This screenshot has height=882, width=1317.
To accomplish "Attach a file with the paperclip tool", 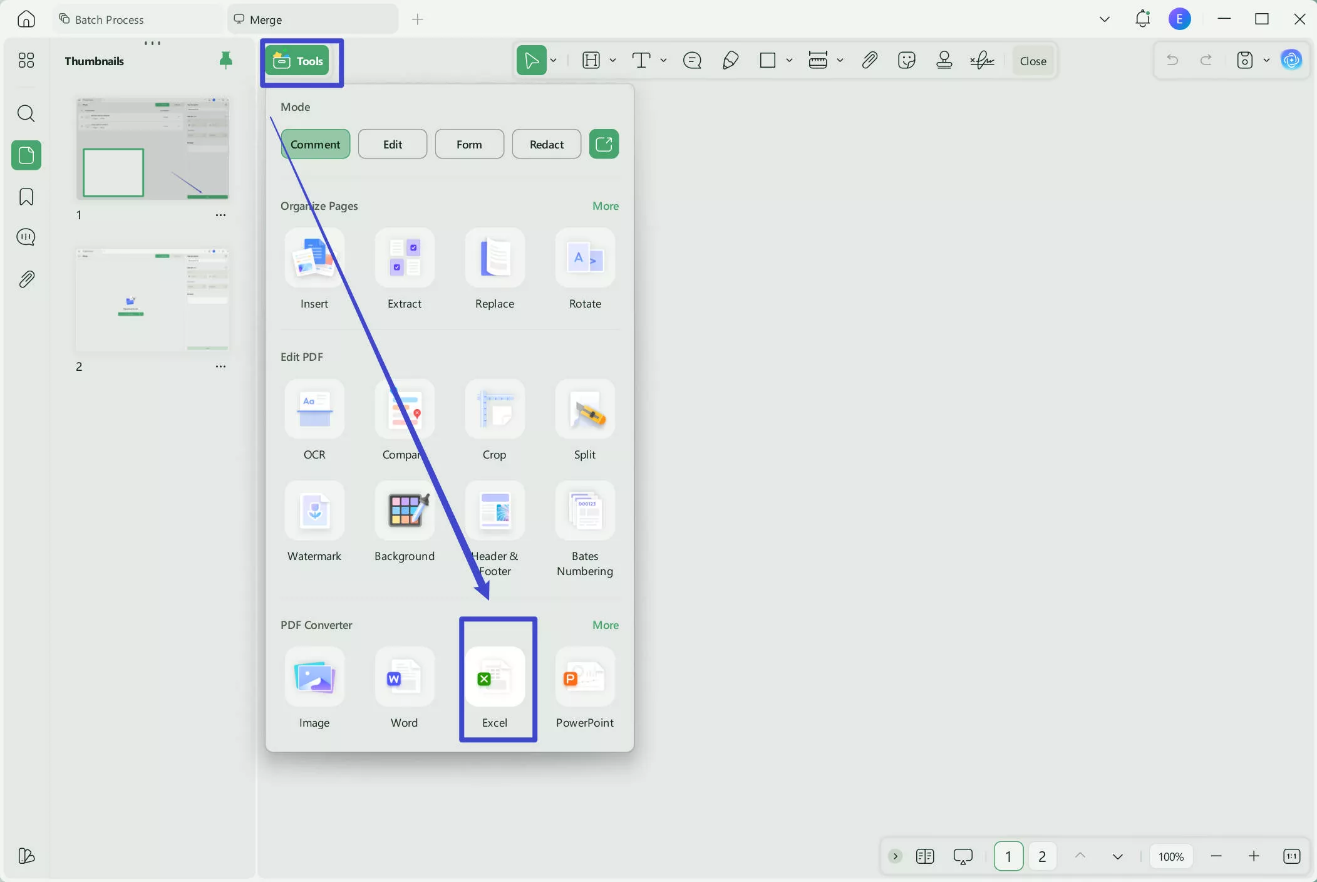I will click(x=870, y=60).
